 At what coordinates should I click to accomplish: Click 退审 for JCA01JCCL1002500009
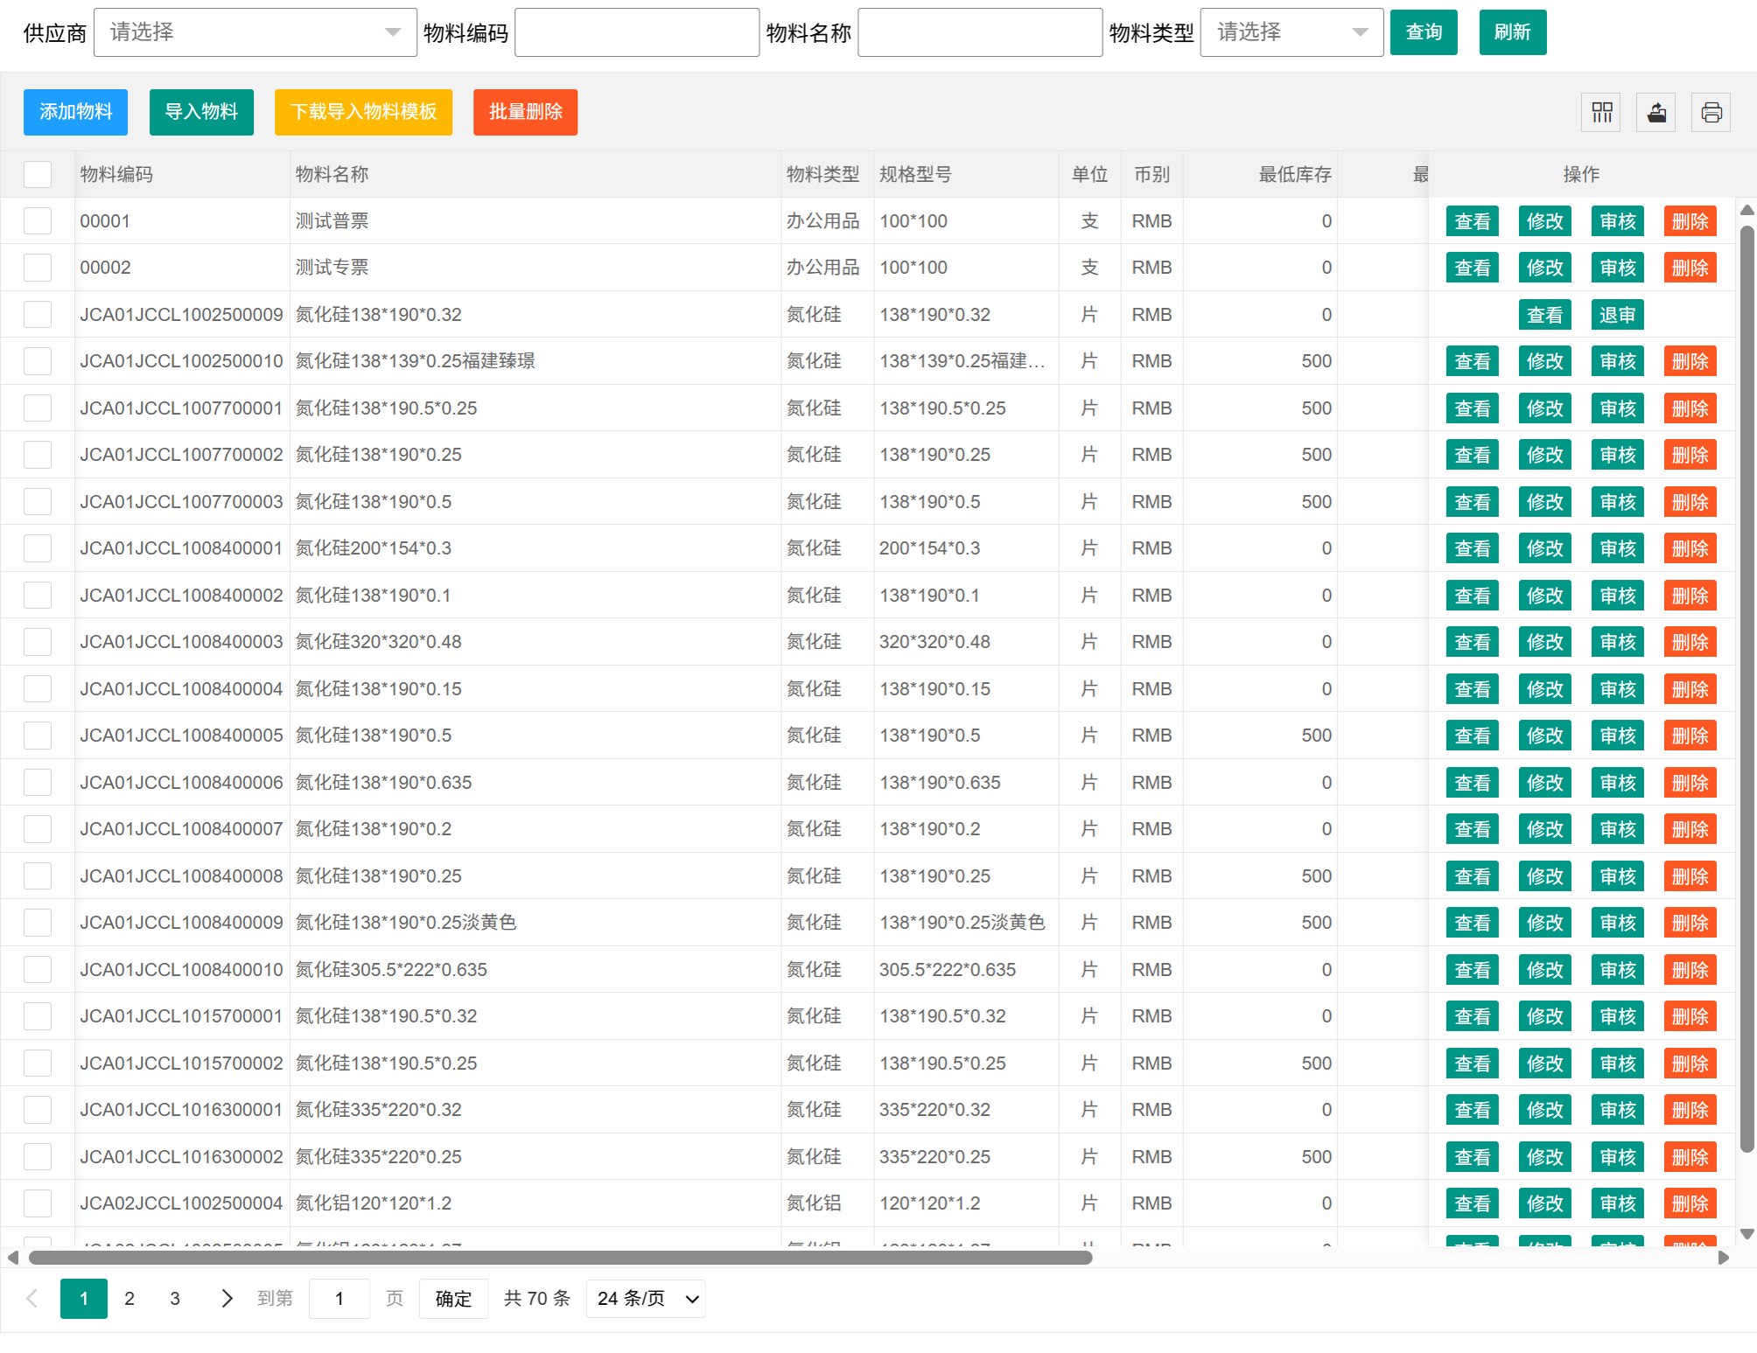pos(1617,315)
